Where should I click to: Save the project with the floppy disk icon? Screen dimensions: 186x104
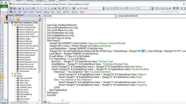tap(19, 8)
